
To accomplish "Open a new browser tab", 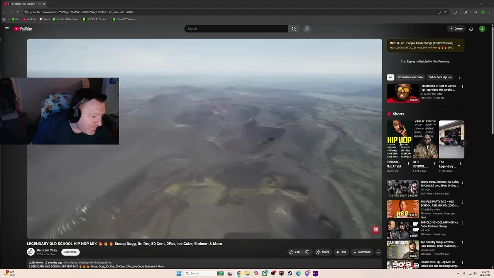I will [51, 4].
